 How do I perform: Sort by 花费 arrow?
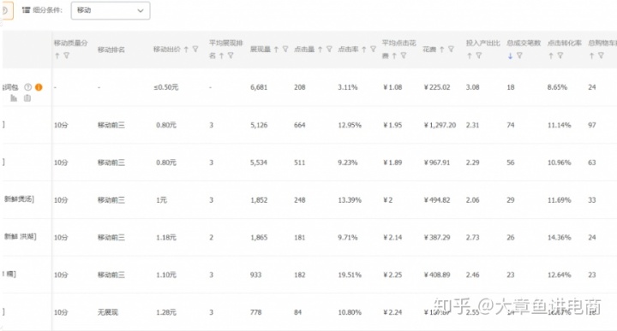pyautogui.click(x=442, y=50)
